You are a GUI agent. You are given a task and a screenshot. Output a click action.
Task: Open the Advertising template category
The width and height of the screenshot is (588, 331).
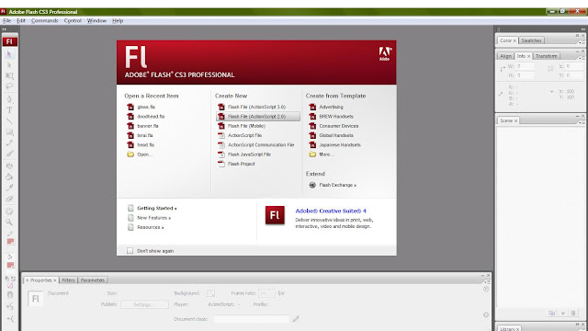click(x=331, y=107)
